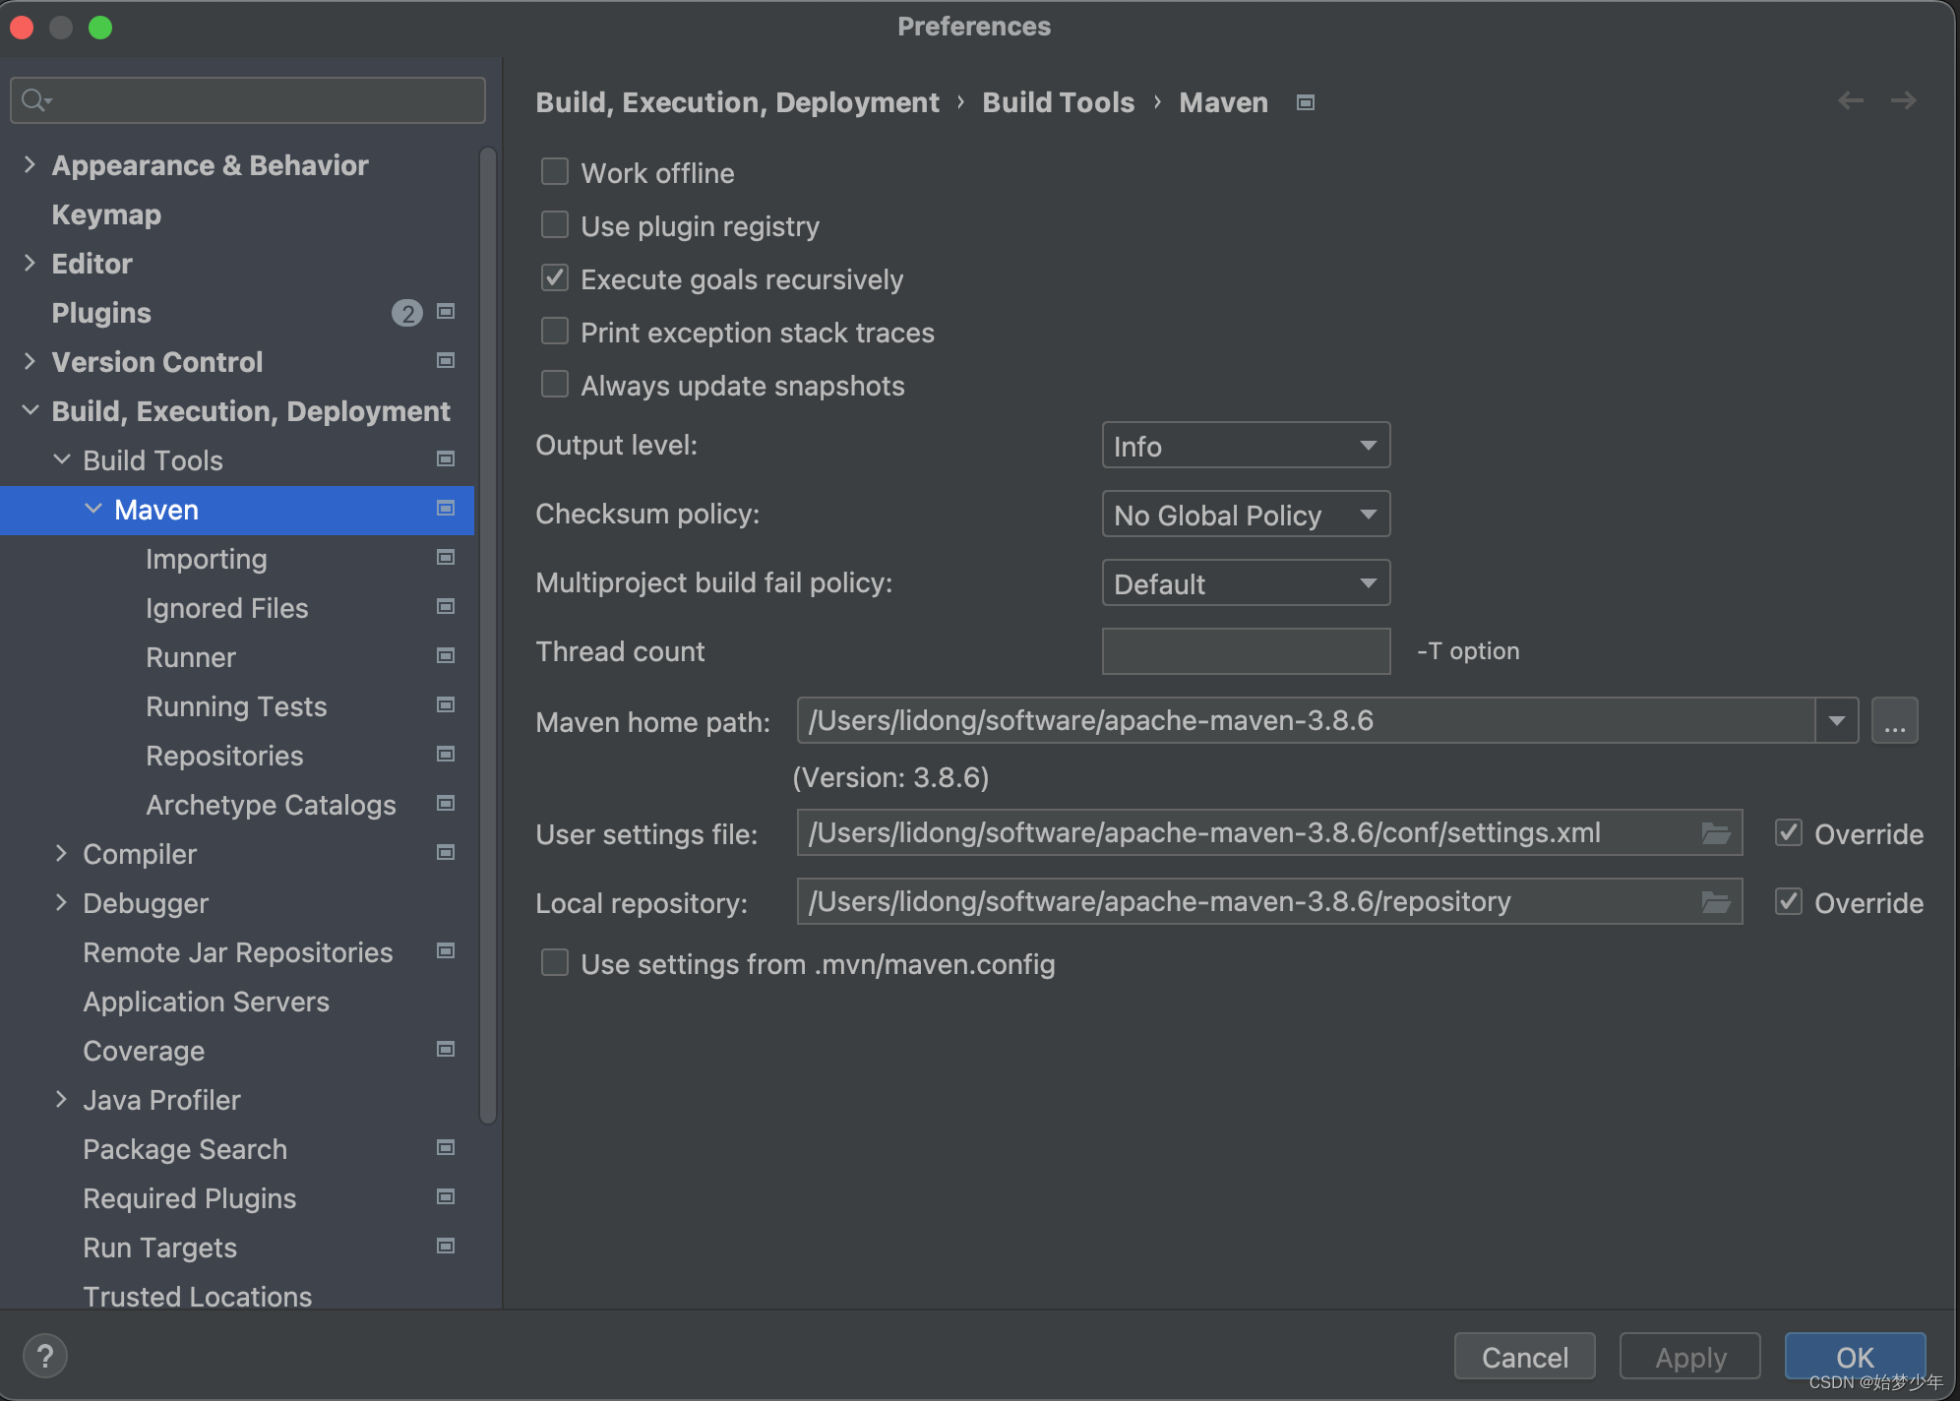Select Keymap in settings tree
This screenshot has width=1960, height=1401.
pos(106,214)
